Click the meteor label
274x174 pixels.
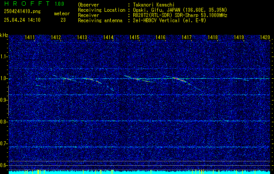click(62, 13)
